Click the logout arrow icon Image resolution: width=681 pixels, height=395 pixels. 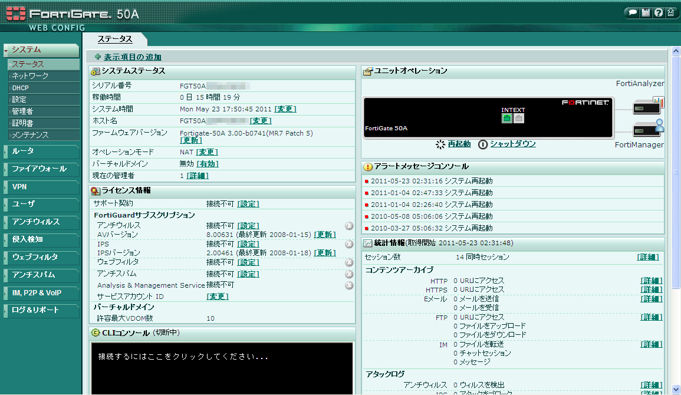[670, 12]
